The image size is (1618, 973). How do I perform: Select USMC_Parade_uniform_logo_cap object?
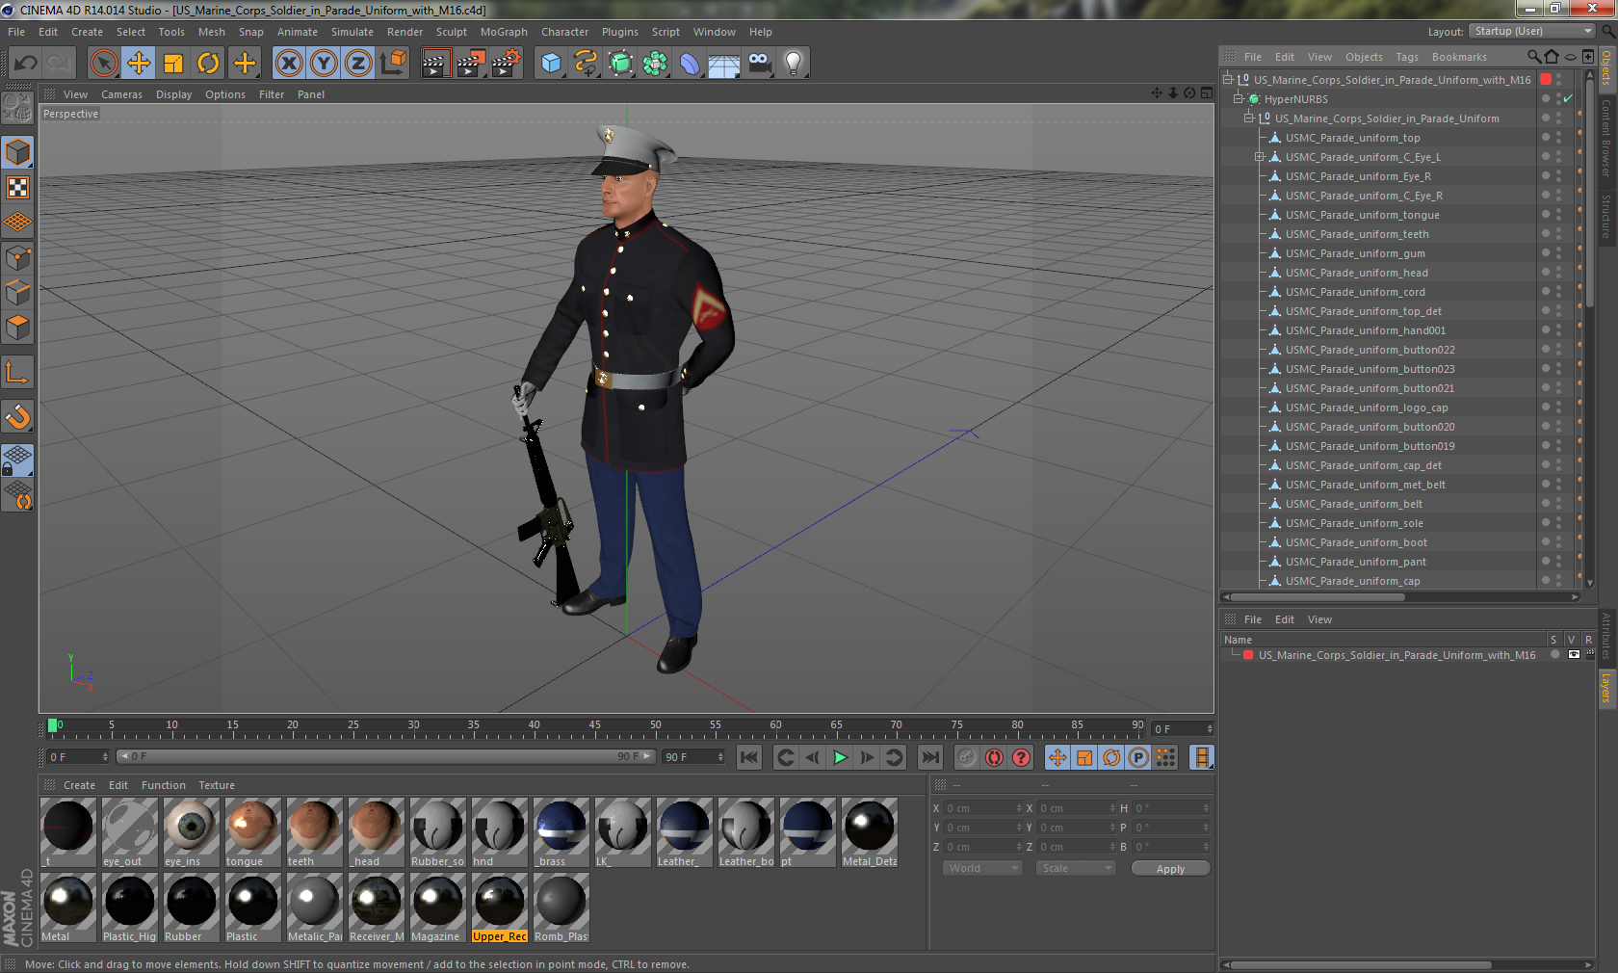tap(1367, 408)
